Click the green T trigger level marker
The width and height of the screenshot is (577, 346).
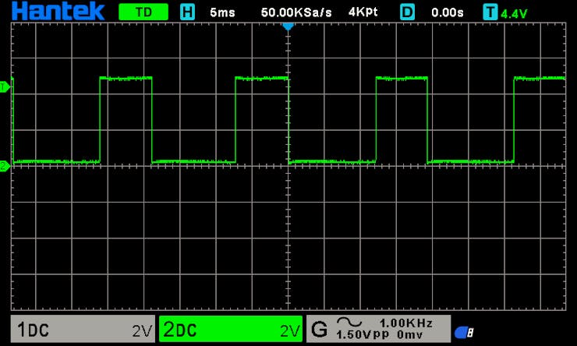pyautogui.click(x=5, y=87)
